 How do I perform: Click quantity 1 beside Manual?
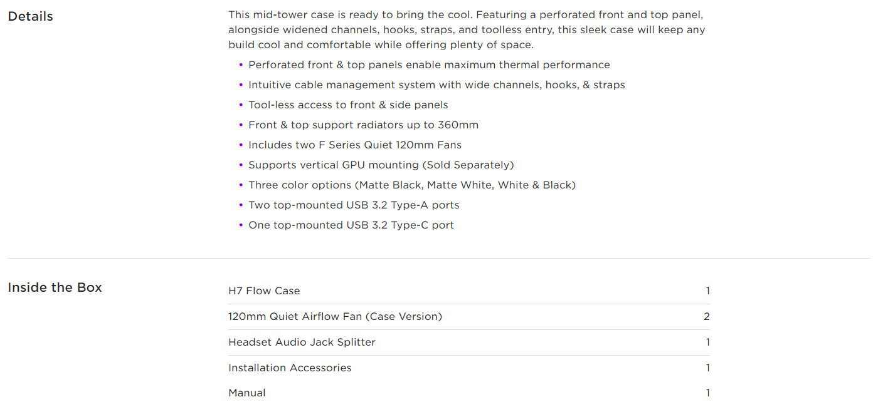pos(708,393)
